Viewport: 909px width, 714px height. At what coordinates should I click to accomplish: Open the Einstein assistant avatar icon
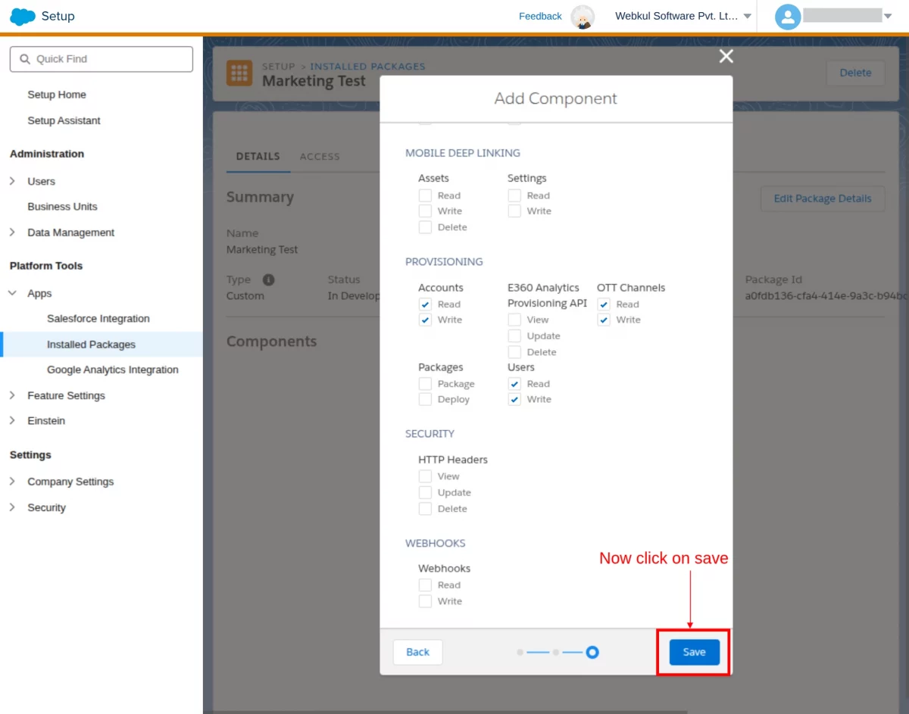coord(583,17)
